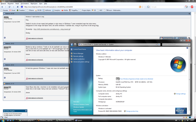Viewport: 196px width, 122px height.
Task: Open dropdown next to calendar toolbar icon
Action: click(x=189, y=7)
